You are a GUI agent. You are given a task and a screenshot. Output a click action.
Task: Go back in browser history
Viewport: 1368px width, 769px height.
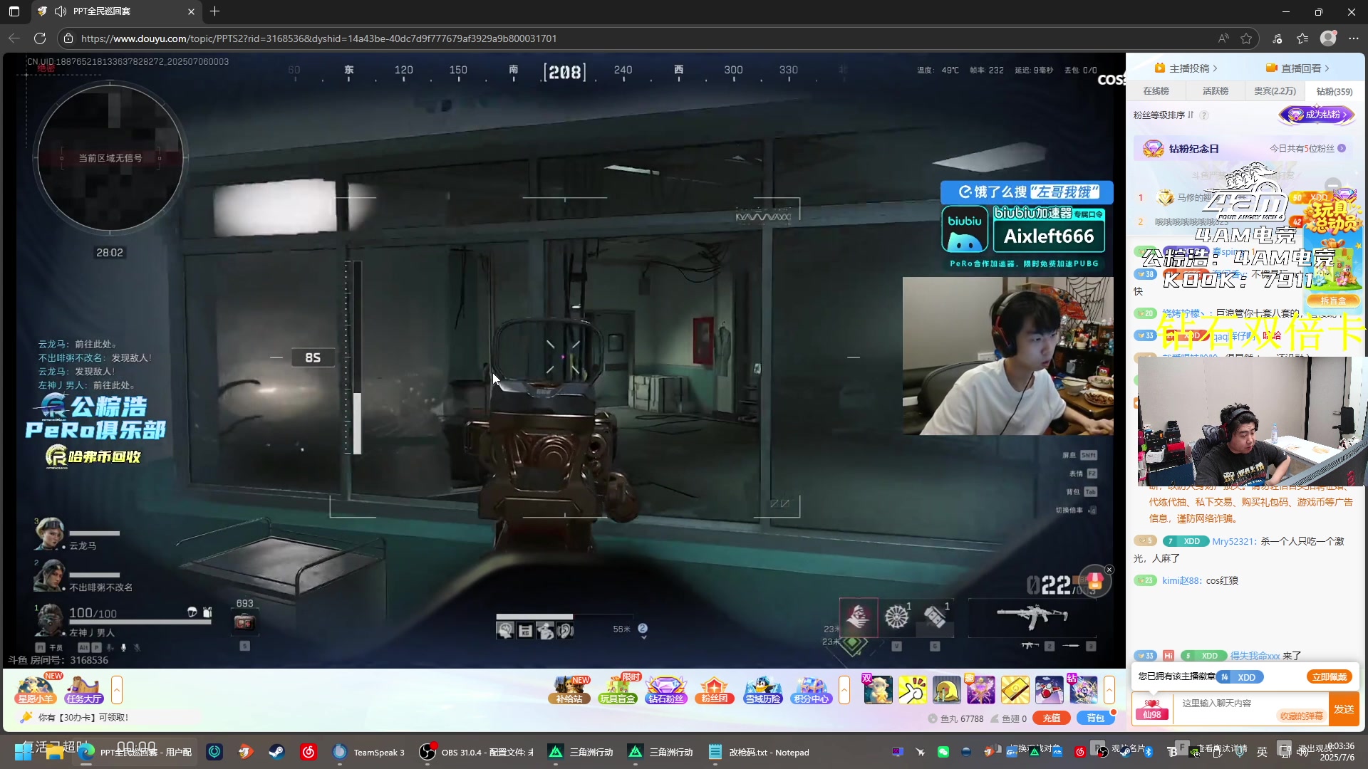coord(14,38)
